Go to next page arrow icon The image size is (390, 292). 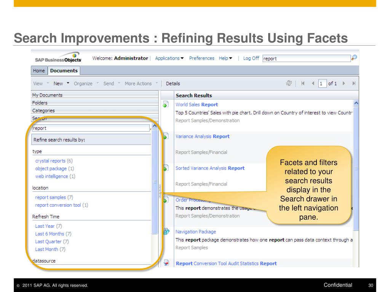coord(344,83)
